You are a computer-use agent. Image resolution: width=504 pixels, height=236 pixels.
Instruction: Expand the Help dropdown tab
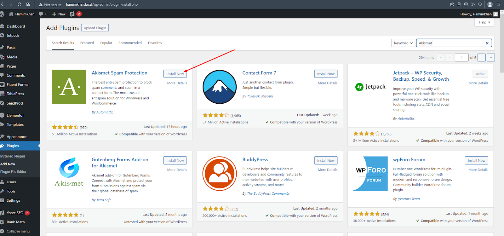click(x=484, y=22)
